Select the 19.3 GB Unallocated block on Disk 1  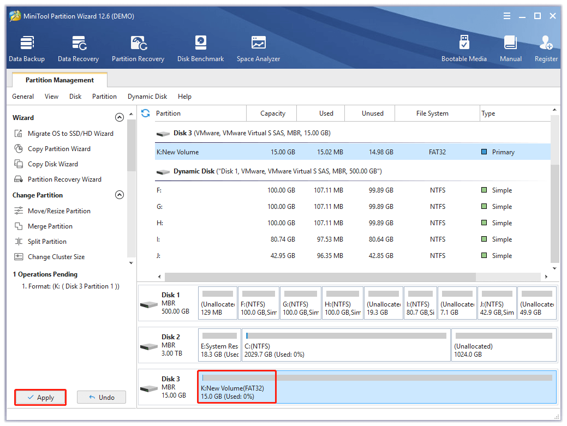[x=383, y=303]
